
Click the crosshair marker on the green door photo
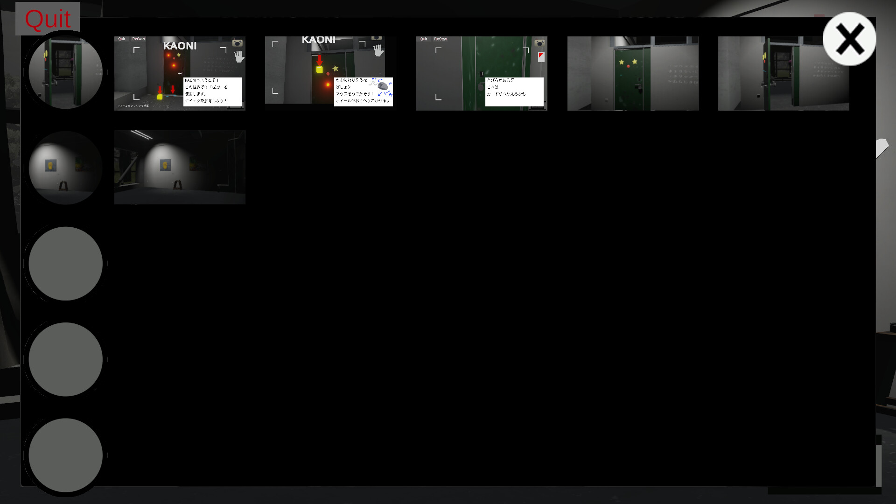[482, 74]
